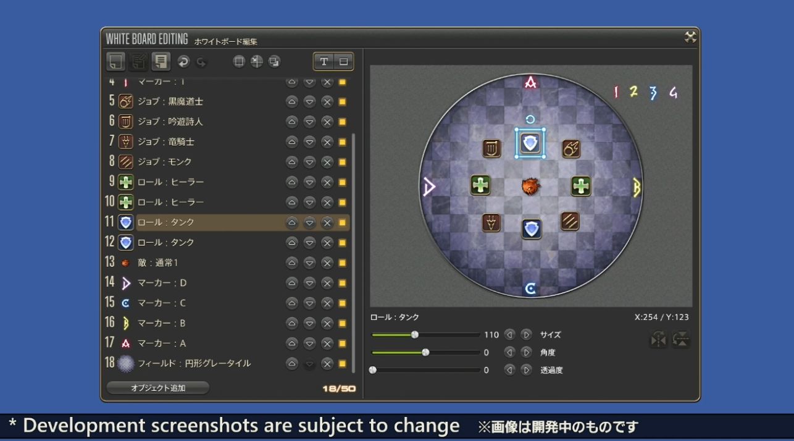Open the object list page icon

pos(161,61)
